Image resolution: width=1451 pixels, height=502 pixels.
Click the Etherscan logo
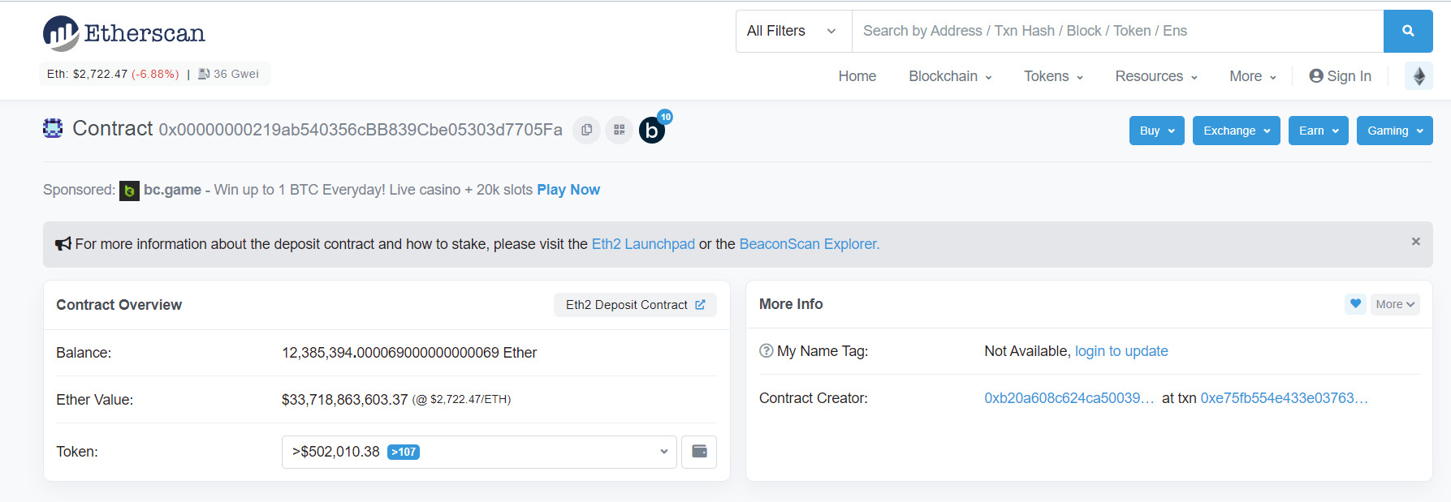tap(124, 33)
